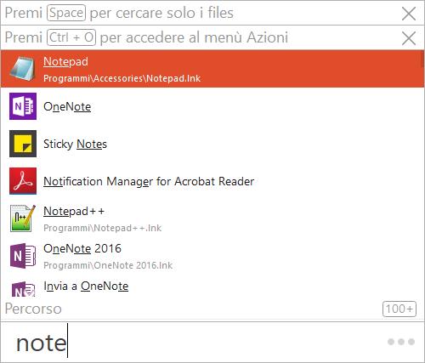Click the Invia a OneNote icon
This screenshot has height=363, width=425.
click(23, 288)
